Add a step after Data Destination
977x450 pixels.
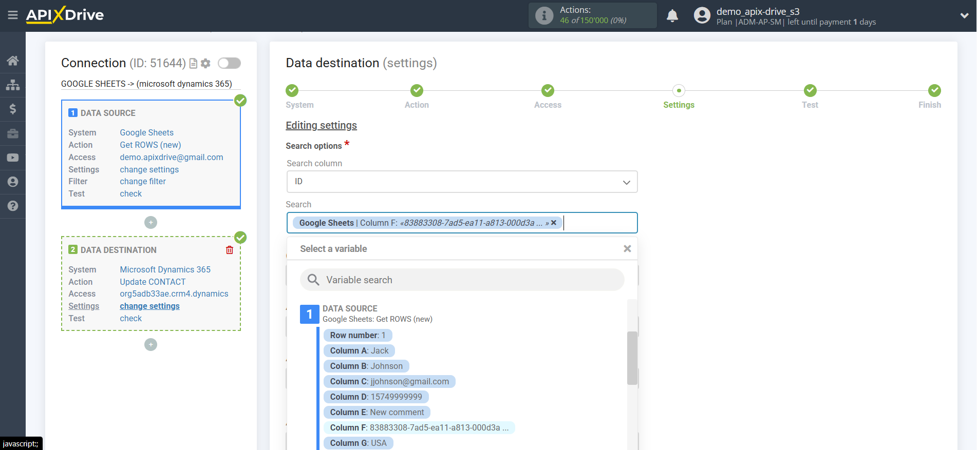pos(151,344)
